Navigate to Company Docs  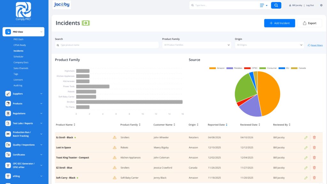click(21, 63)
